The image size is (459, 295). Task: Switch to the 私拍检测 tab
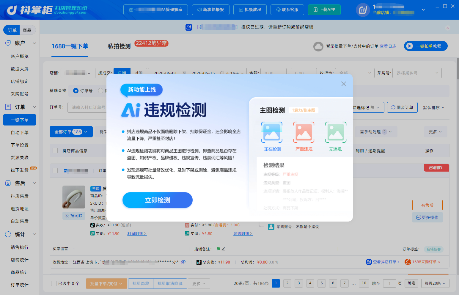(119, 46)
